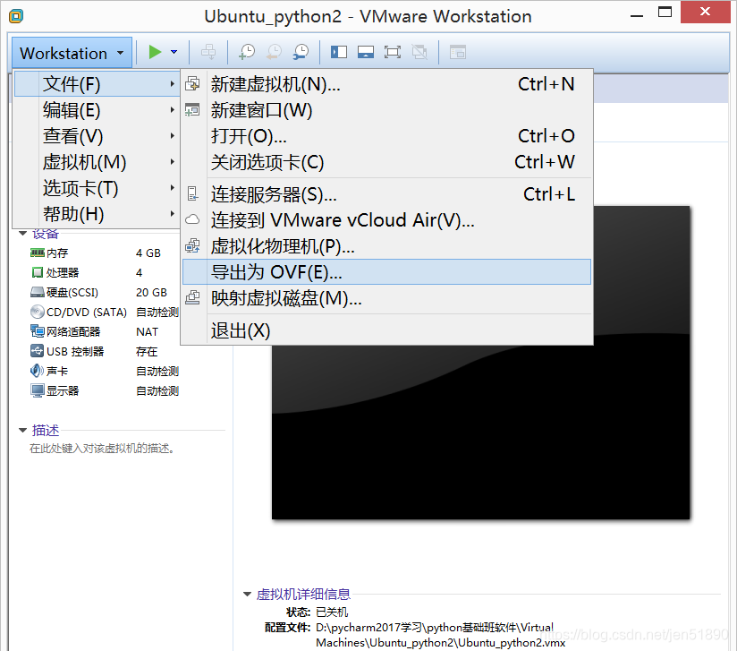Image resolution: width=737 pixels, height=651 pixels.
Task: Open the 帮助(H) submenu
Action: click(97, 214)
